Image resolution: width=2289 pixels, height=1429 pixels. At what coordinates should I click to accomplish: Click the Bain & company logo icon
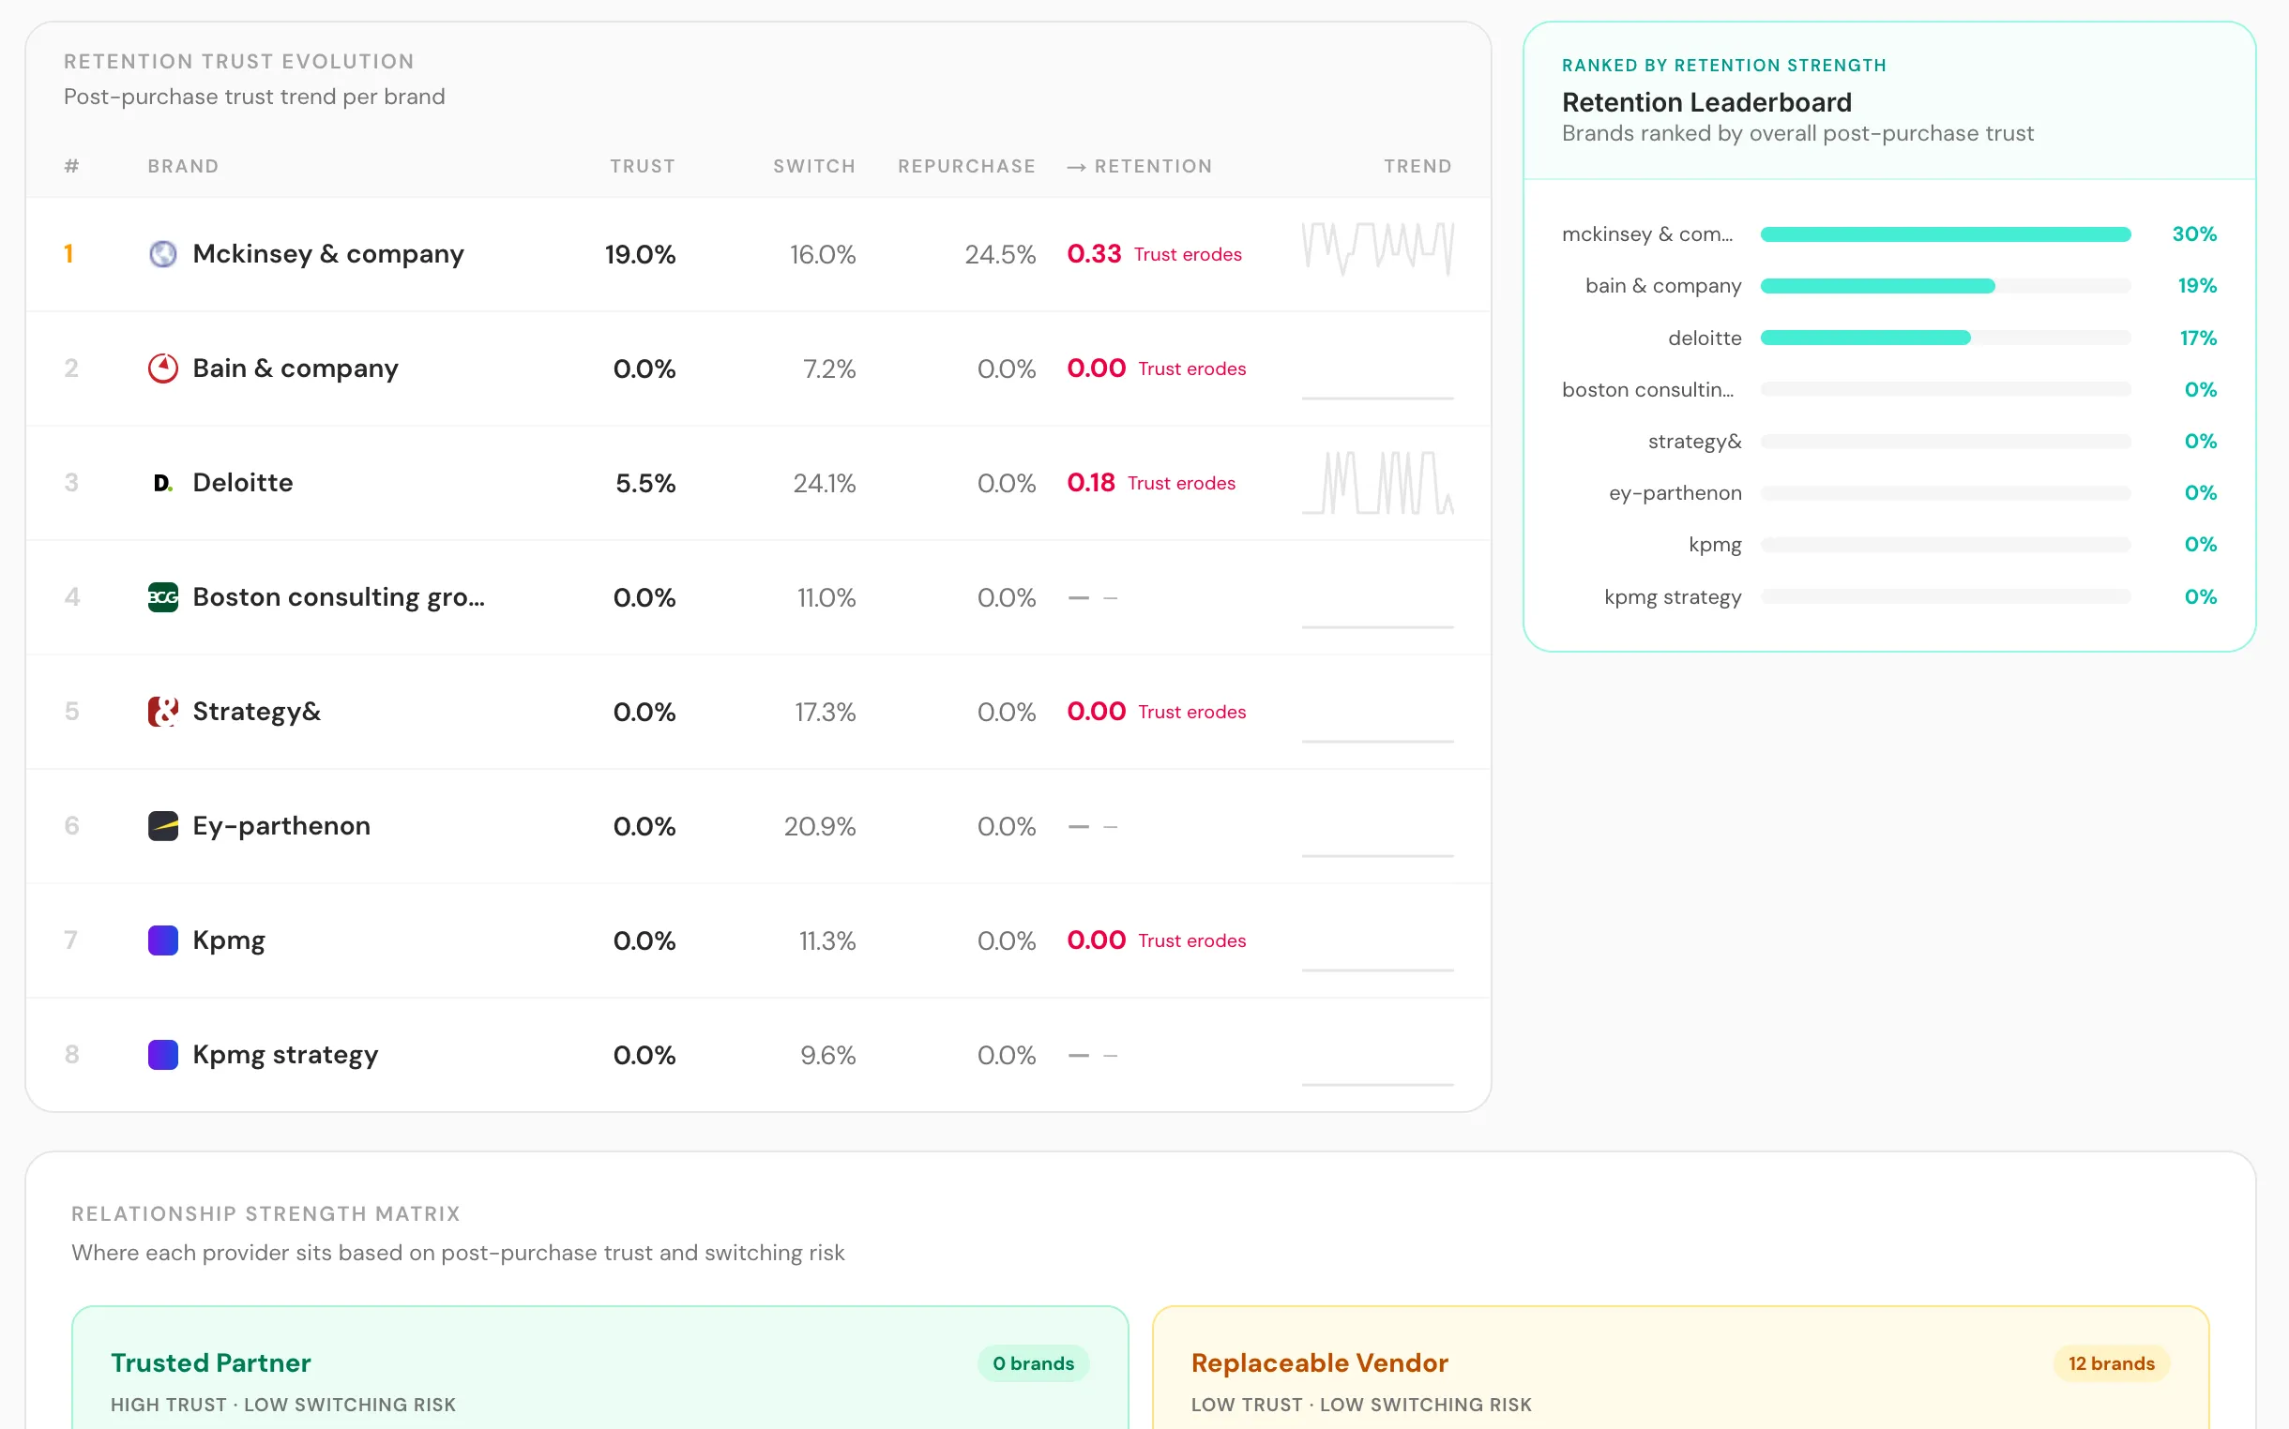pos(162,369)
